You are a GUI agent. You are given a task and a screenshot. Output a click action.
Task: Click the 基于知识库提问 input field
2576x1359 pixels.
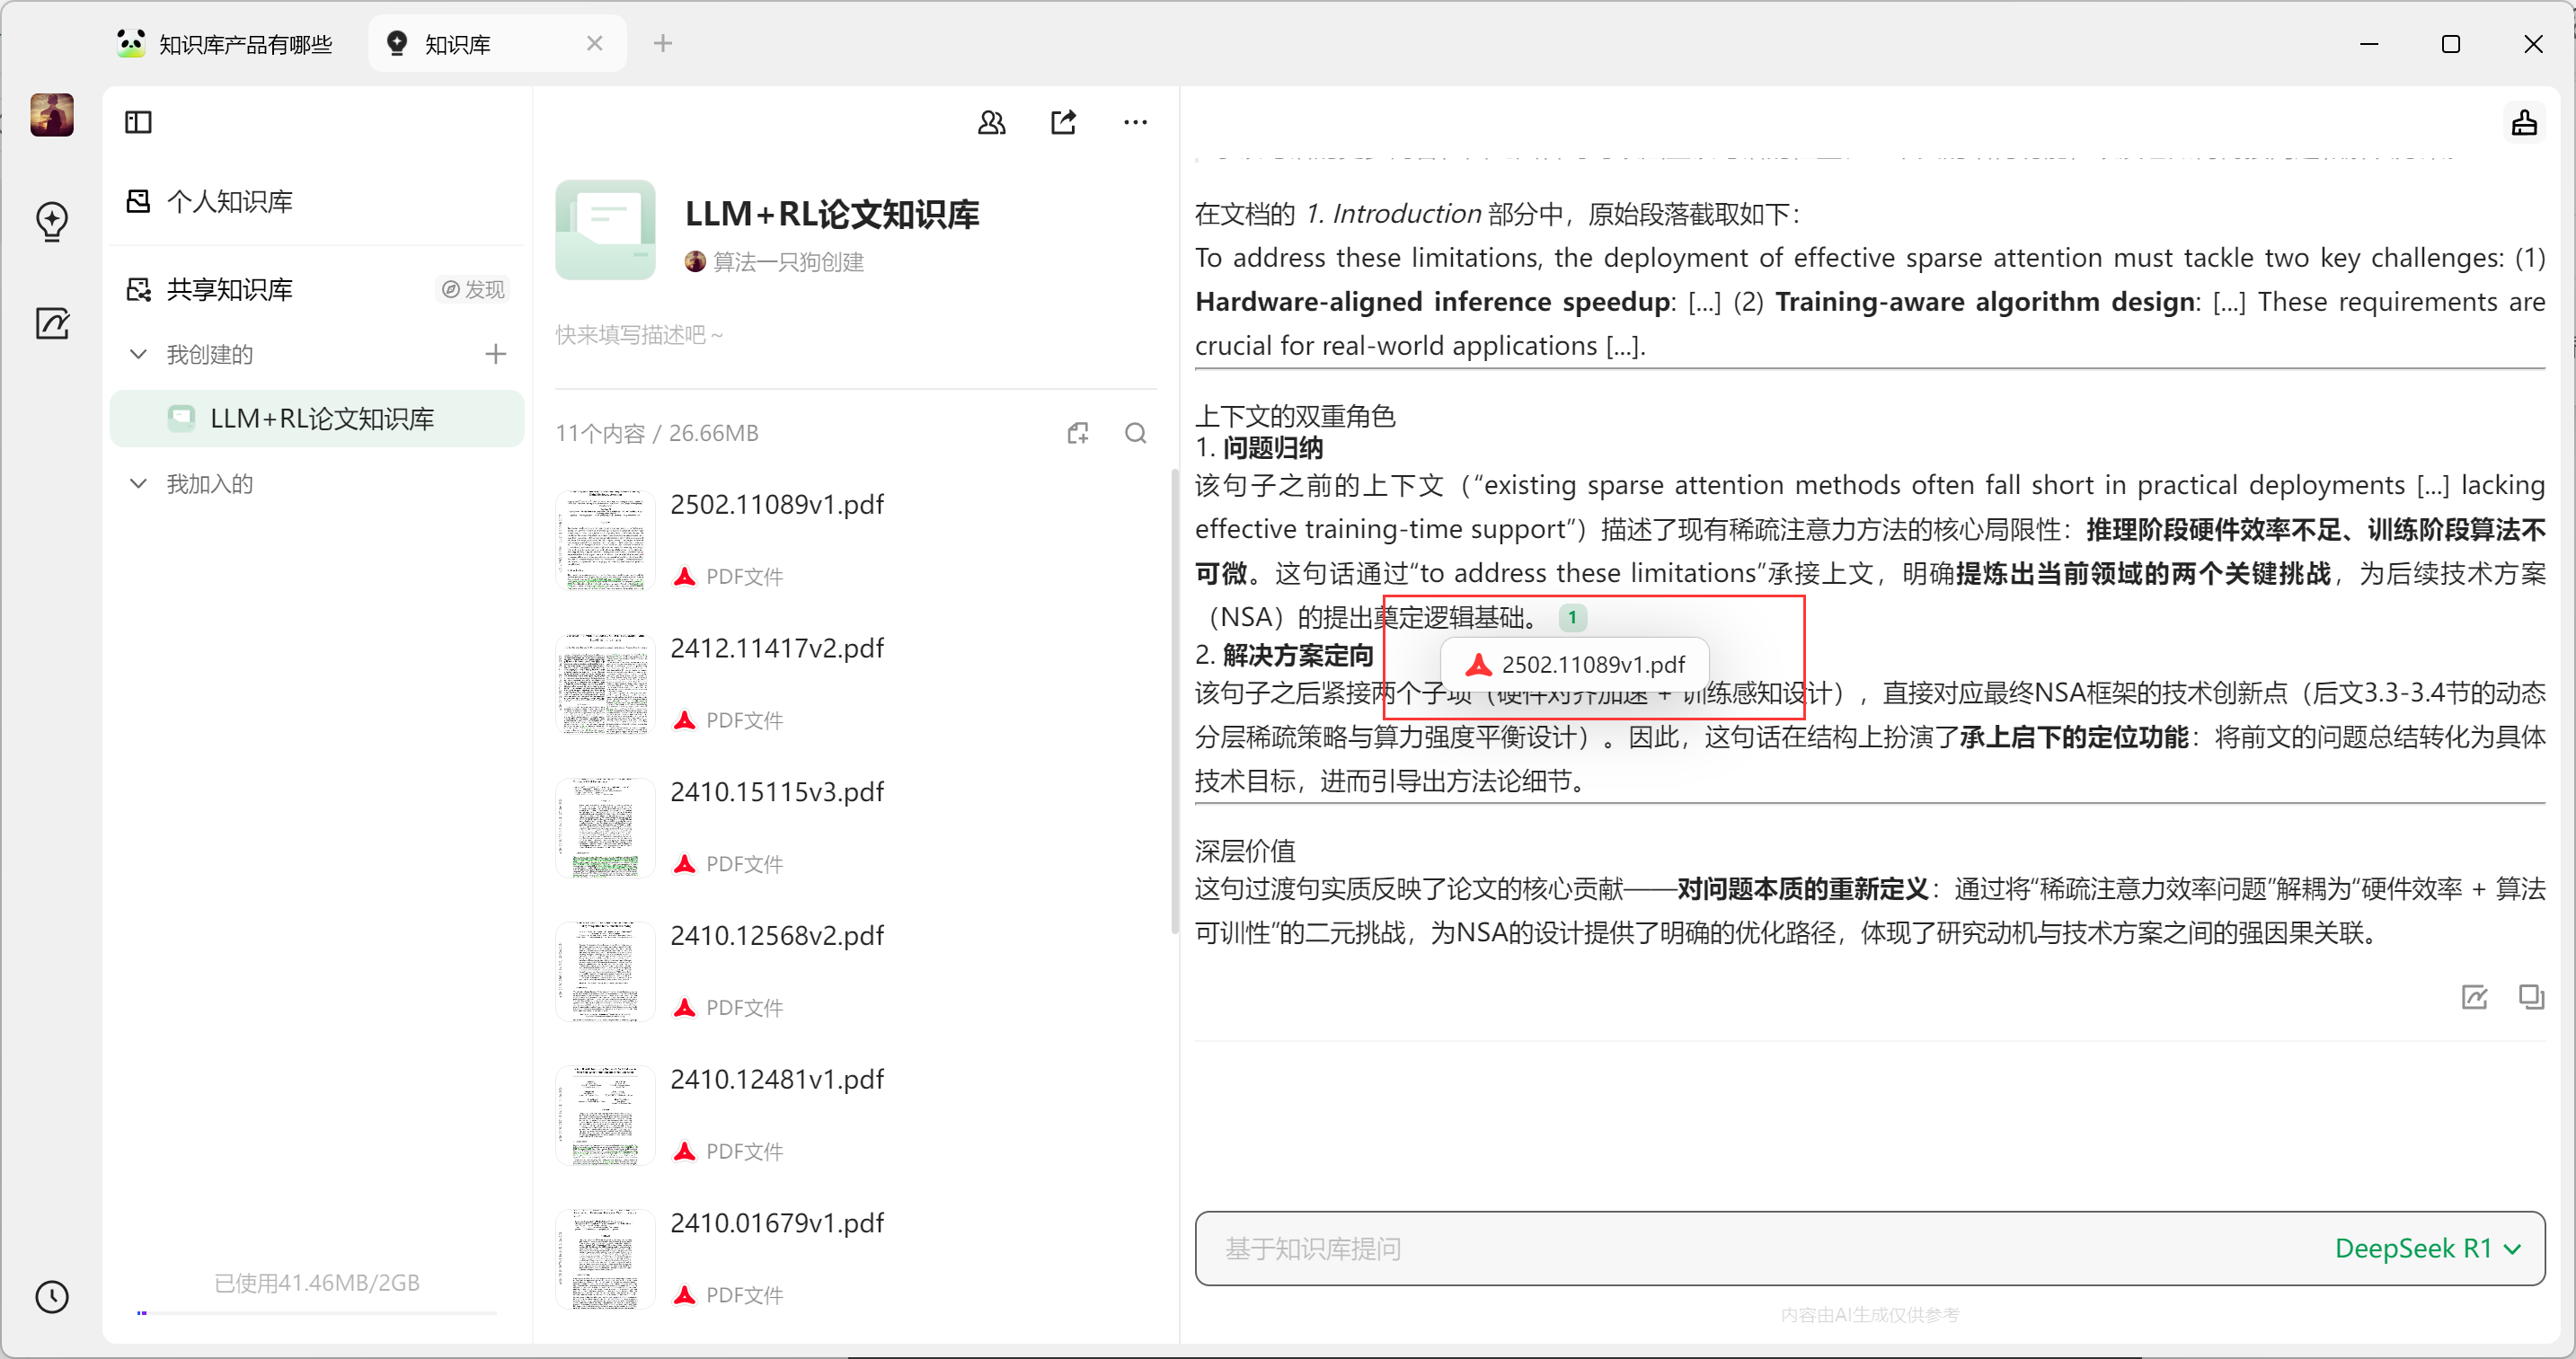(1700, 1248)
